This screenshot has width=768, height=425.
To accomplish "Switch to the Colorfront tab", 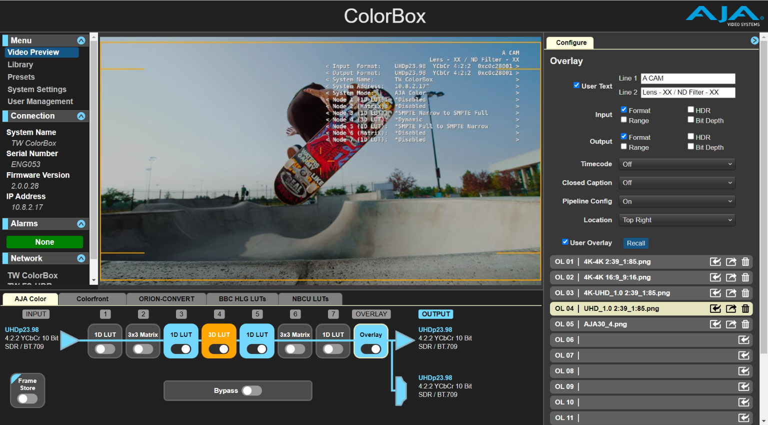I will pyautogui.click(x=92, y=298).
